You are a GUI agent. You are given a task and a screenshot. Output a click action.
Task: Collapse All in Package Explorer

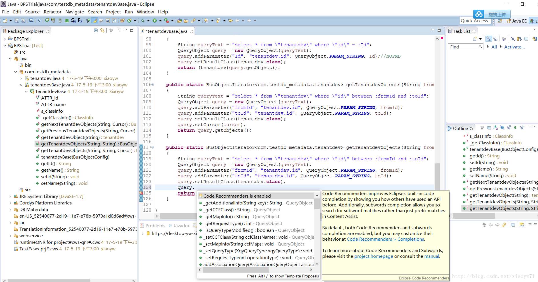click(x=96, y=30)
